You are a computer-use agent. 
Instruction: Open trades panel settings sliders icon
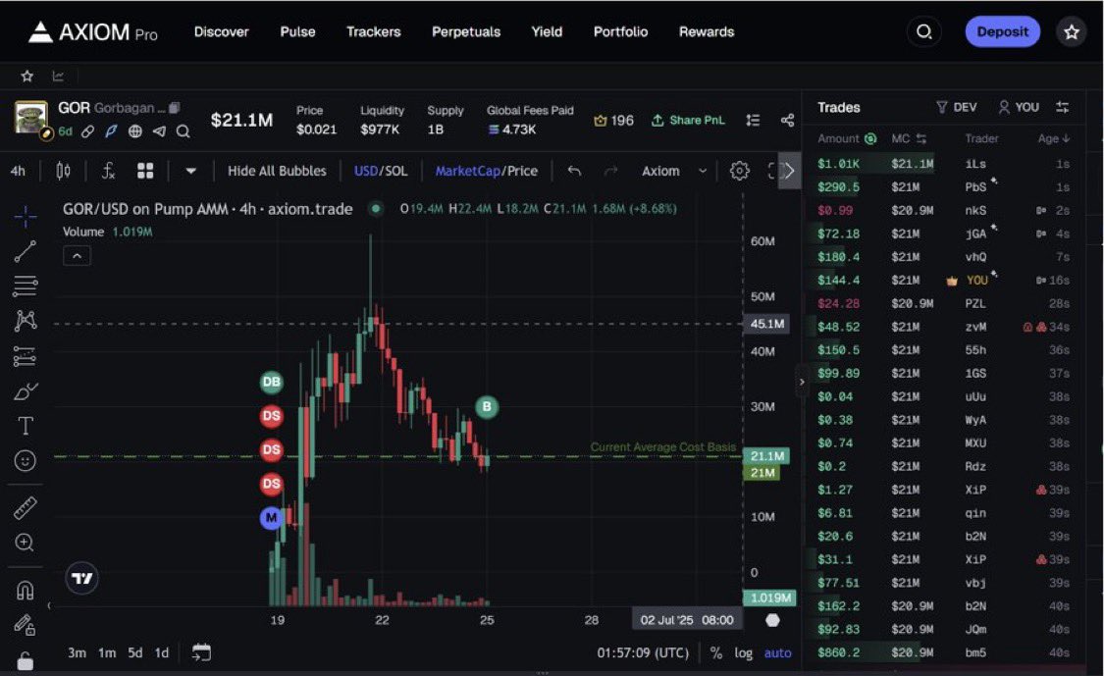click(x=1063, y=107)
